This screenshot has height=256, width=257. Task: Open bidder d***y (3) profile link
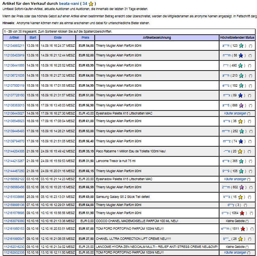click(x=231, y=205)
